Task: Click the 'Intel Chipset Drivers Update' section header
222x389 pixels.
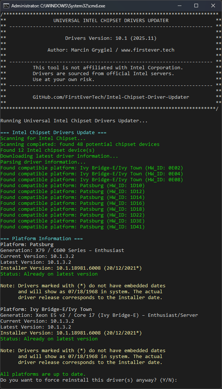Action: (x=53, y=132)
